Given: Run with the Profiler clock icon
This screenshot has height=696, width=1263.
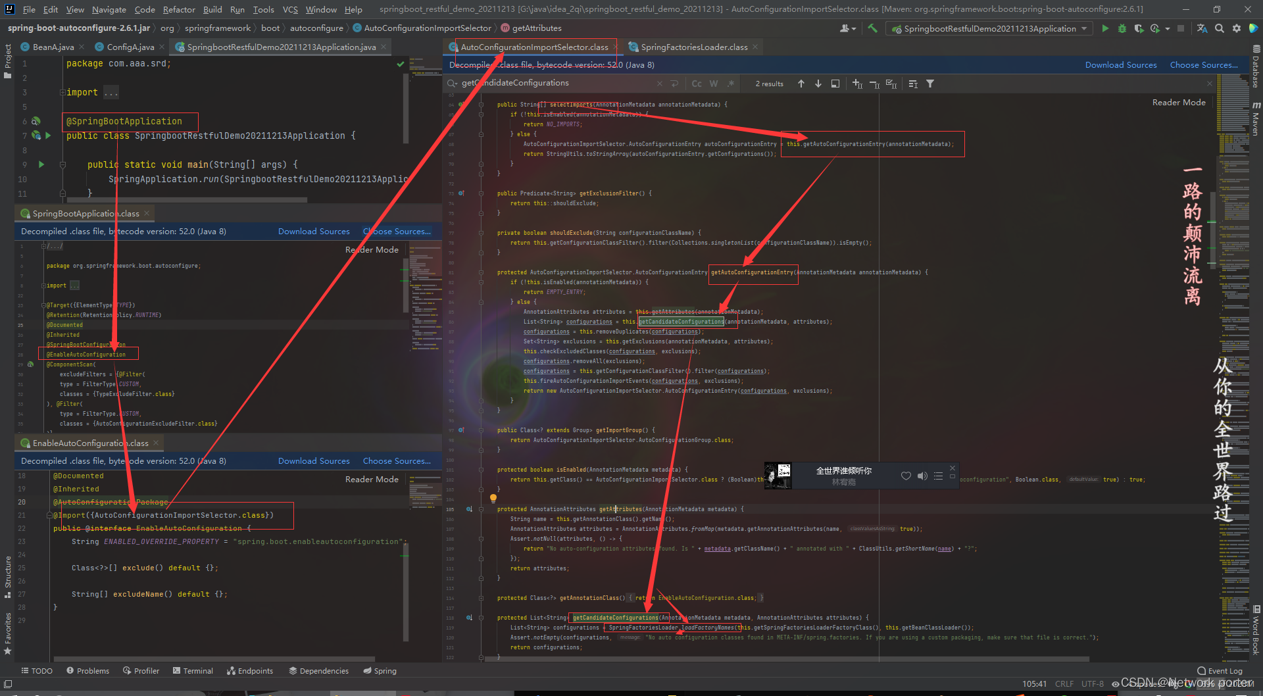Looking at the screenshot, I should 1155,28.
